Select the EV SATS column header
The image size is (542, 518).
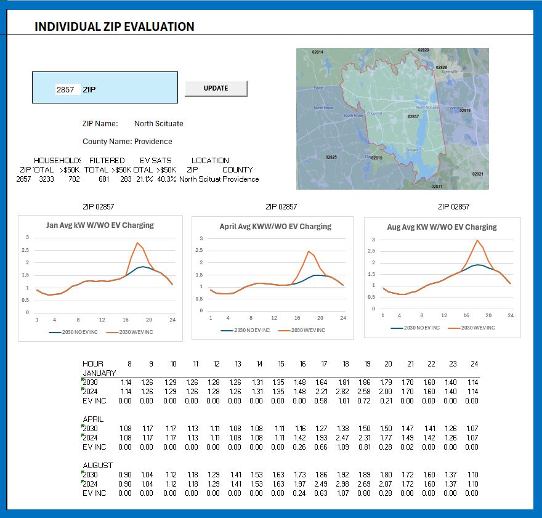pos(156,161)
